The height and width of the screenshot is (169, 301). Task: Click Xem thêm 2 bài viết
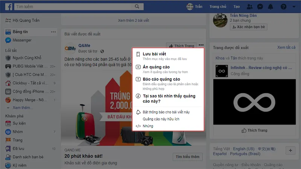click(134, 21)
